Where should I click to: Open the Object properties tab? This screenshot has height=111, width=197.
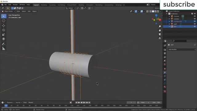tap(165, 69)
